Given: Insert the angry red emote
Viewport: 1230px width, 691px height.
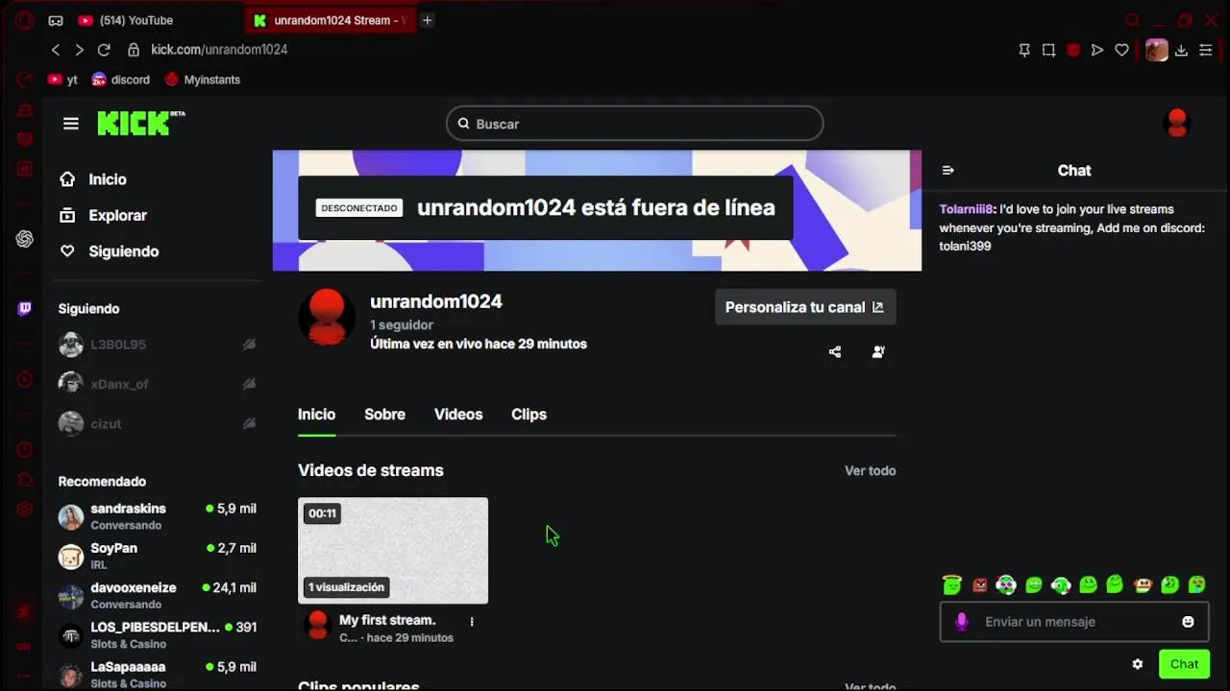Looking at the screenshot, I should coord(979,584).
